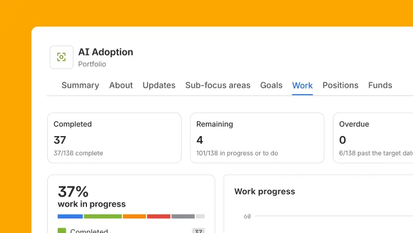Click the Work tab
Screen dimensions: 413x233
[302, 86]
